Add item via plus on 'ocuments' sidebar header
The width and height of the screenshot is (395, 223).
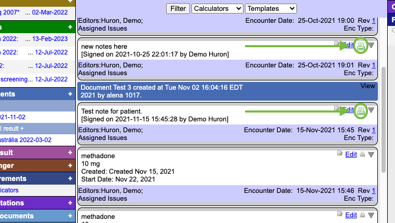(70, 216)
